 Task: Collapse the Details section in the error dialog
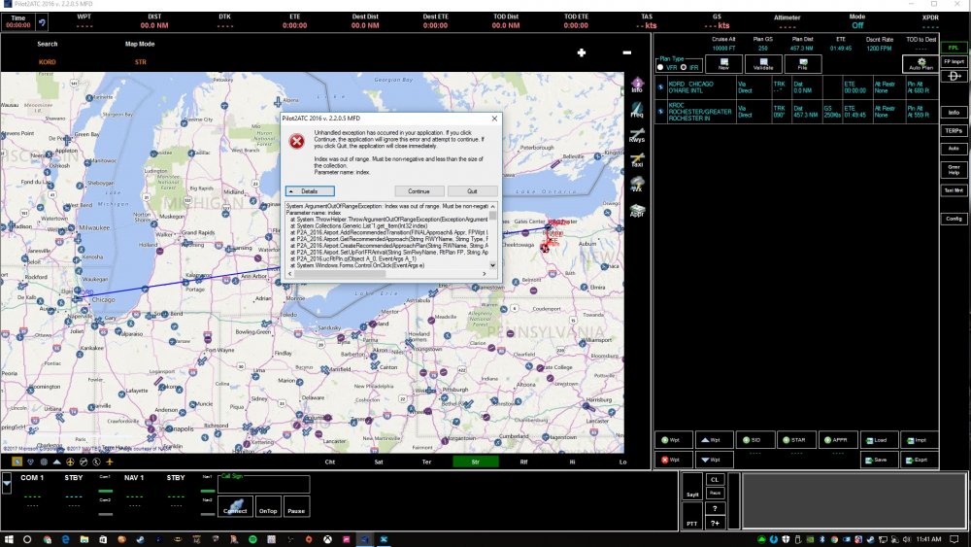click(310, 190)
